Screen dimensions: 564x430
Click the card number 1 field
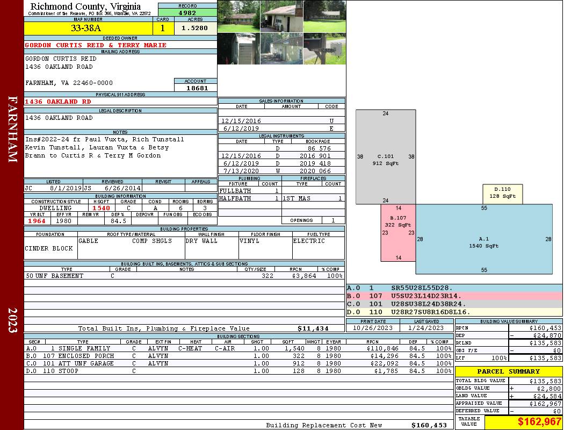click(x=163, y=28)
